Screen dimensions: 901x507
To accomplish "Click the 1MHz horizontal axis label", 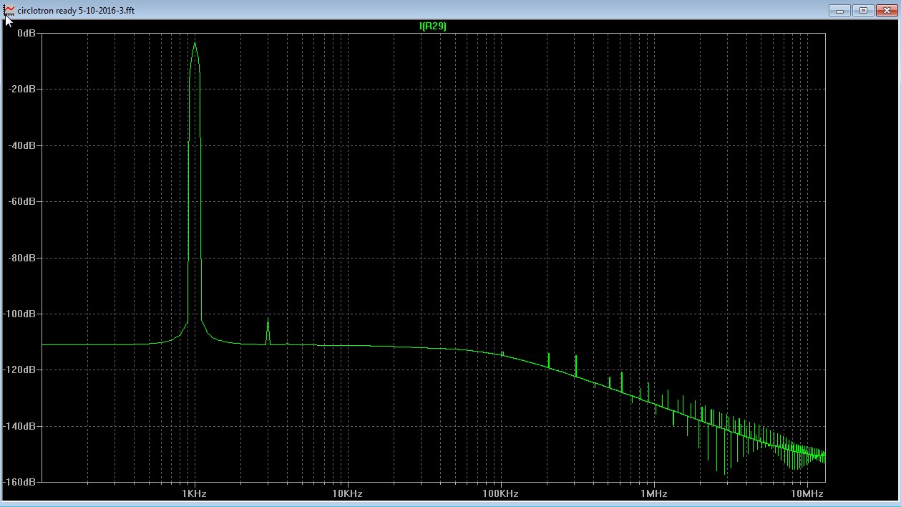I will point(653,494).
